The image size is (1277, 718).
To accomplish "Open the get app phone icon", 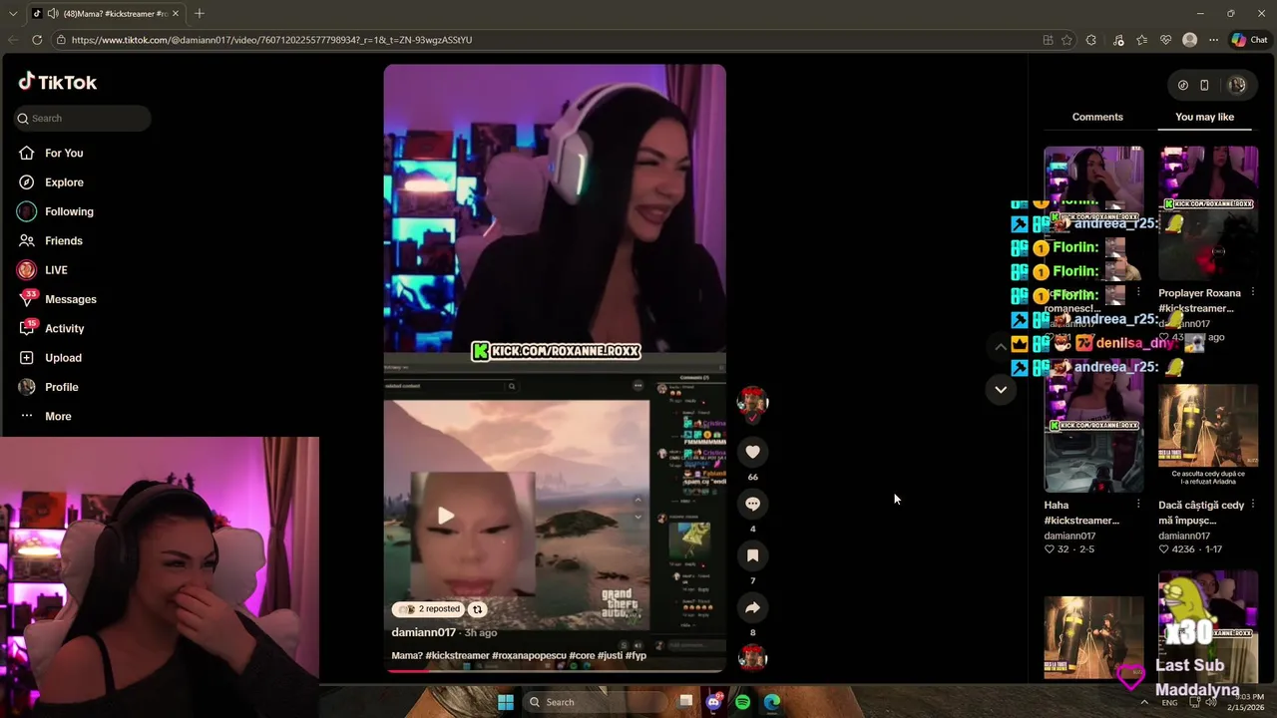I will point(1204,86).
